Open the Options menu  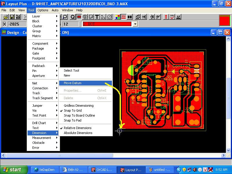point(43,10)
